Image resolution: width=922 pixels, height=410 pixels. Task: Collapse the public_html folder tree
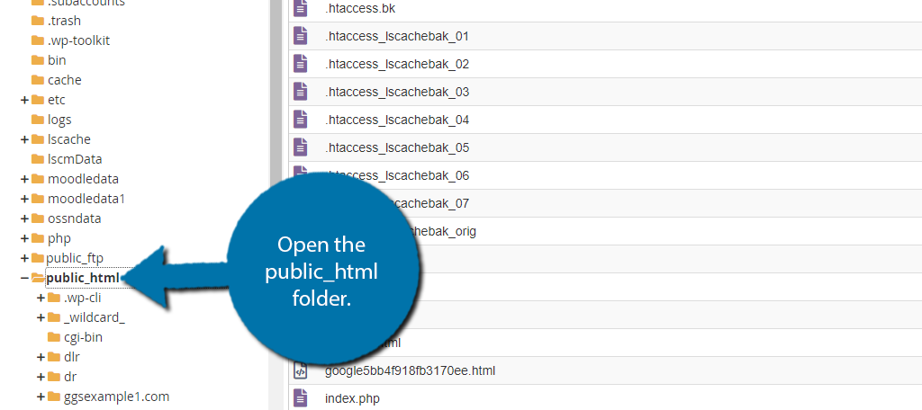(24, 278)
